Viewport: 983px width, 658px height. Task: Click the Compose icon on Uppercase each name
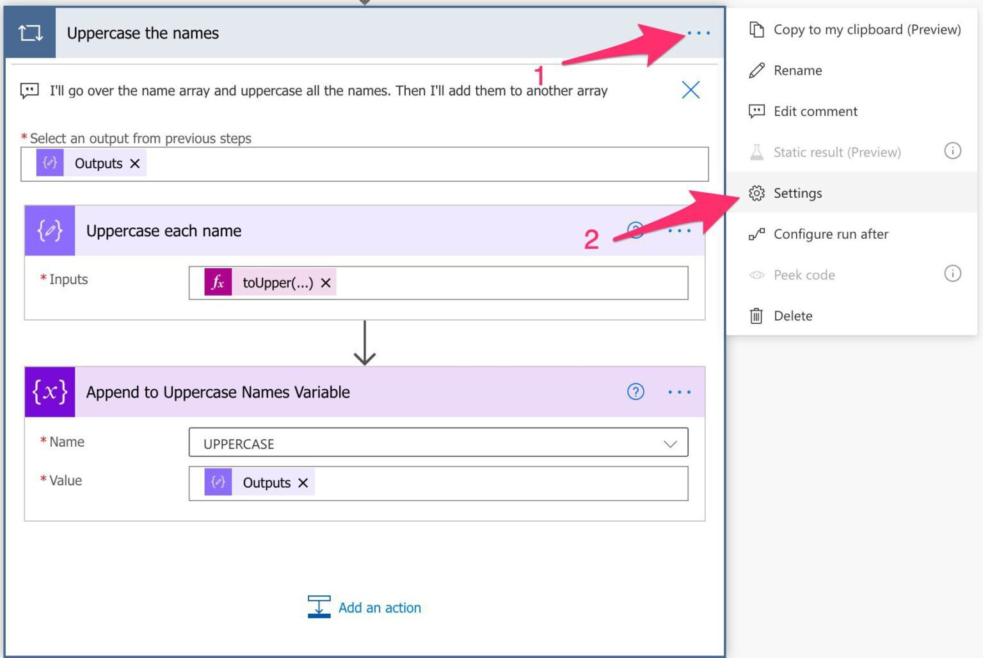click(49, 230)
